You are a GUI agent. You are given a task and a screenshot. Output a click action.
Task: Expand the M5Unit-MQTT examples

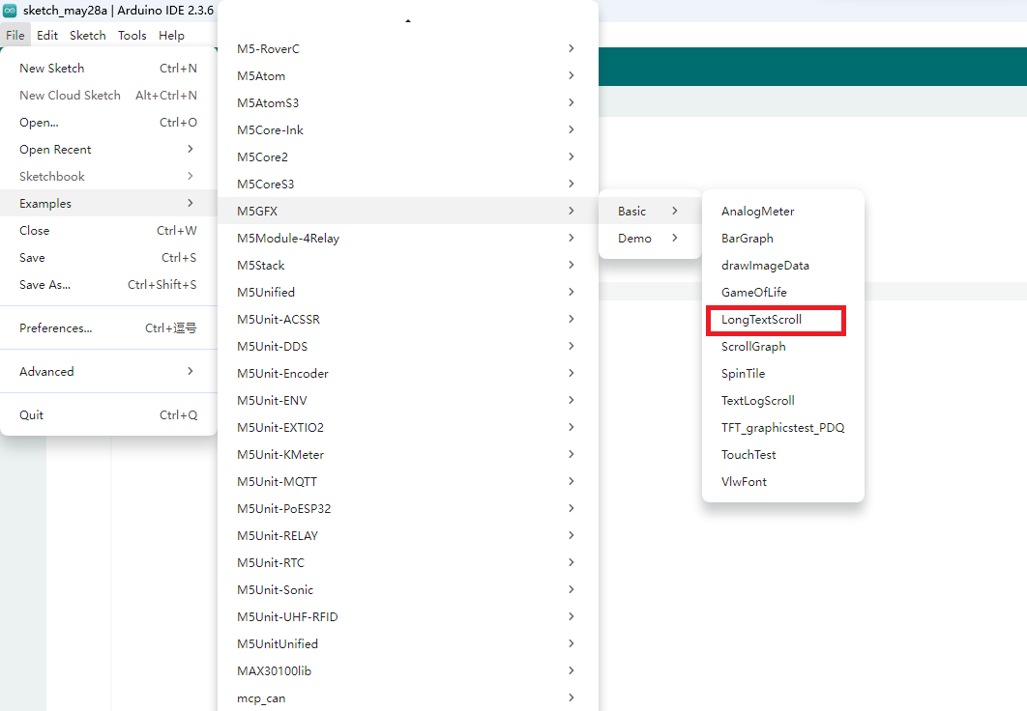407,481
